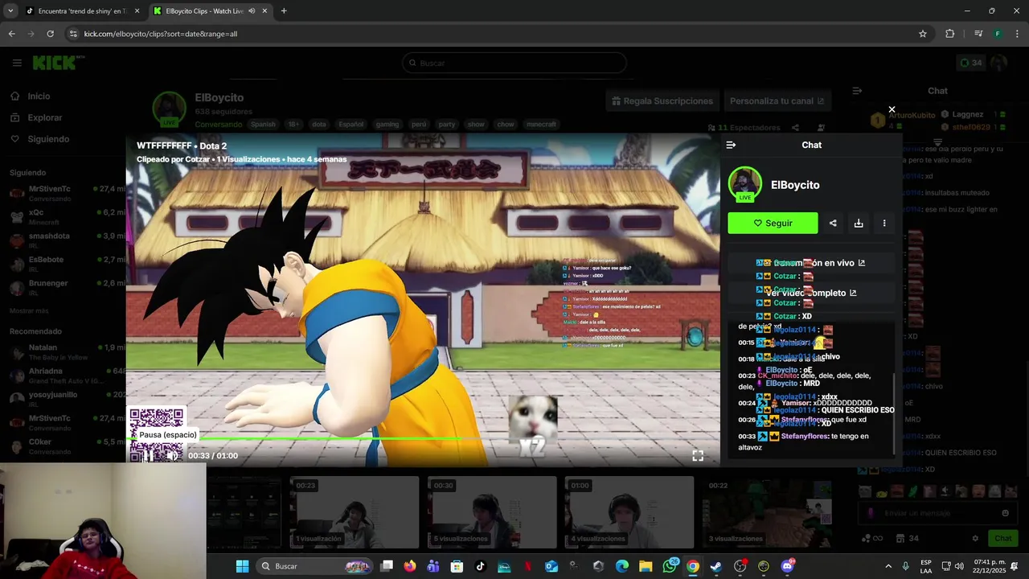The height and width of the screenshot is (579, 1029).
Task: Open the Windows Start menu
Action: point(242,566)
